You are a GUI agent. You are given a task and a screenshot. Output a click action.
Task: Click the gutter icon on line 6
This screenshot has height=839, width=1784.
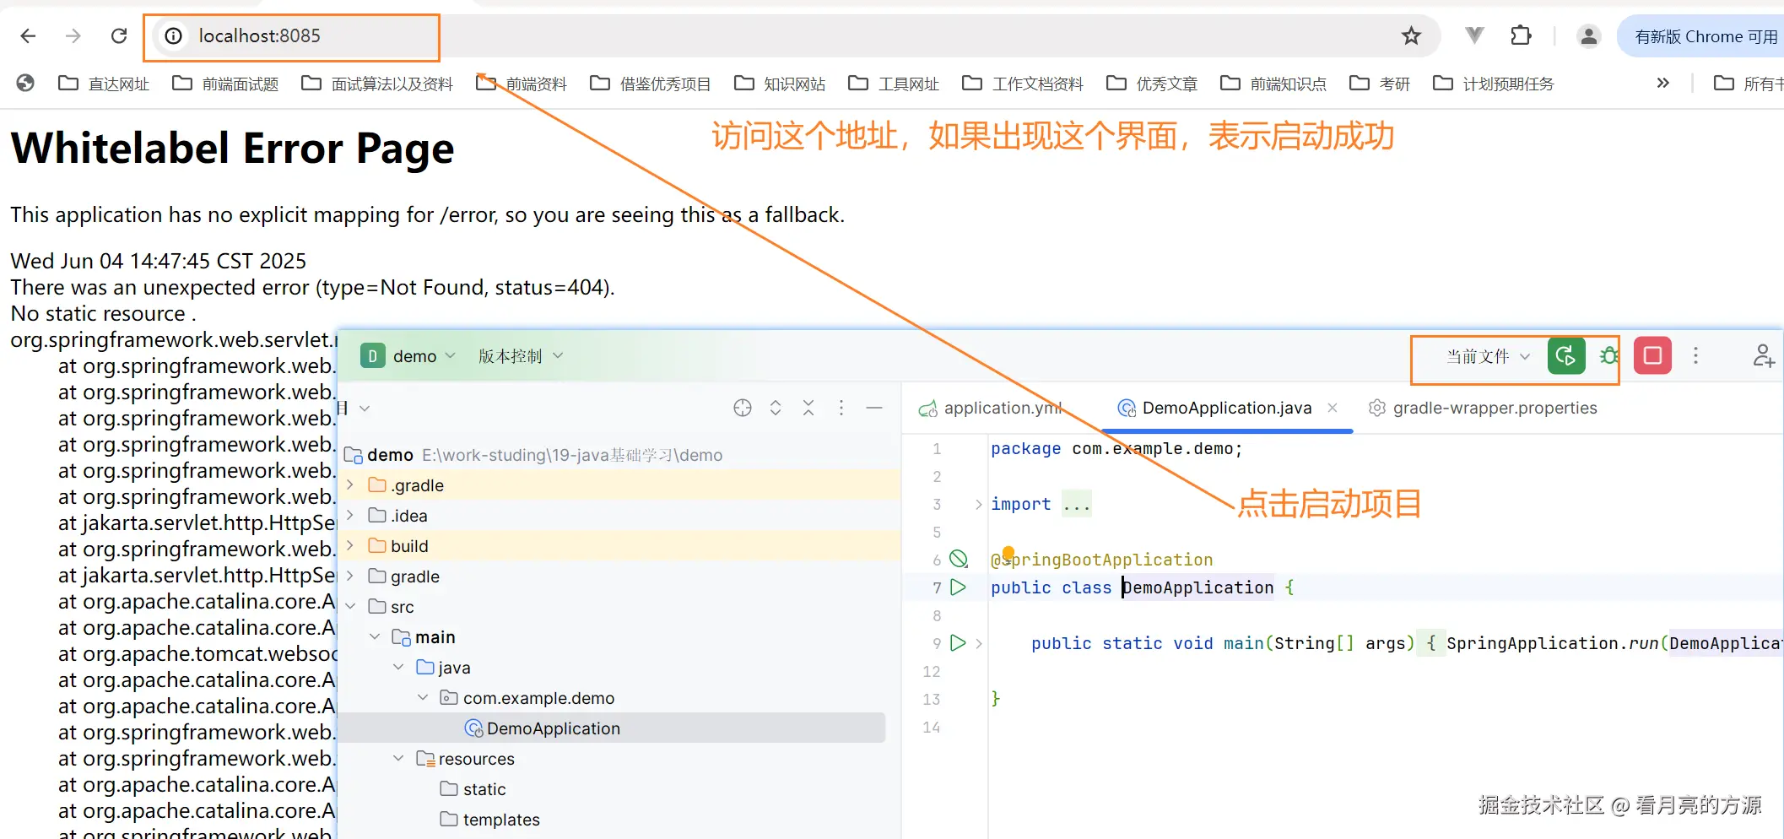point(959,559)
